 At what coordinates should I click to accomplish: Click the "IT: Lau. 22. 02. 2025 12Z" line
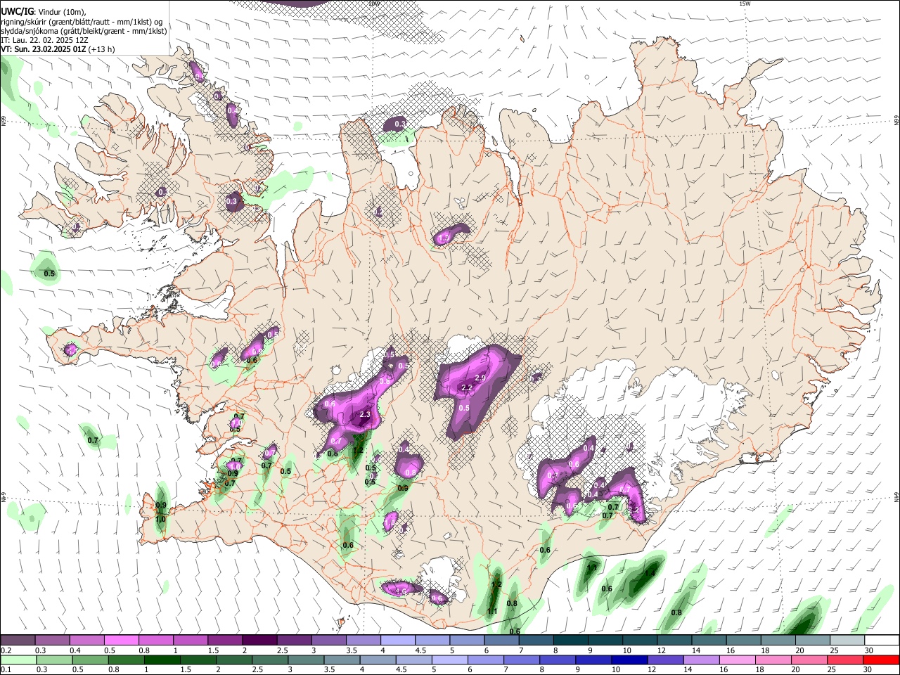pyautogui.click(x=44, y=40)
